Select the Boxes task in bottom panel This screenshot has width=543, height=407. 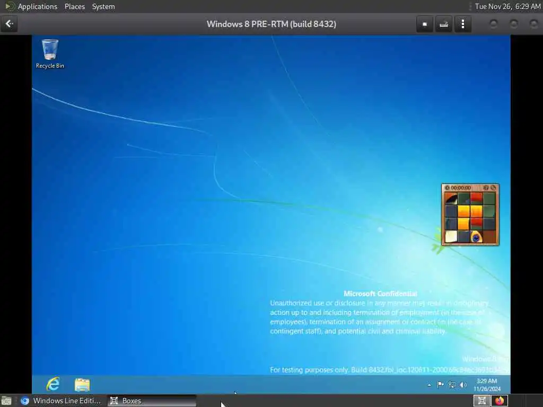coord(151,401)
